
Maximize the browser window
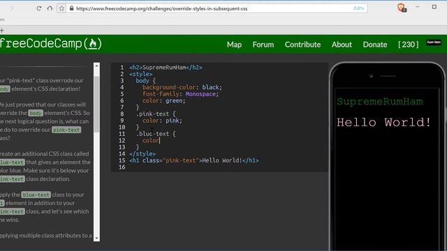coord(434,7)
